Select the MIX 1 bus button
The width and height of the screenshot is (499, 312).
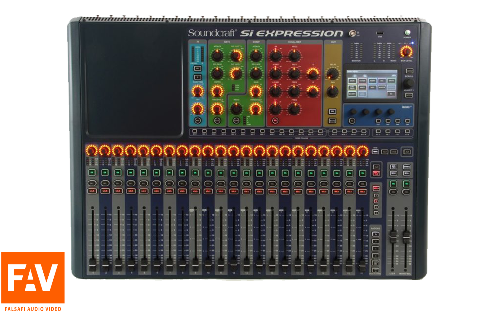195,131
